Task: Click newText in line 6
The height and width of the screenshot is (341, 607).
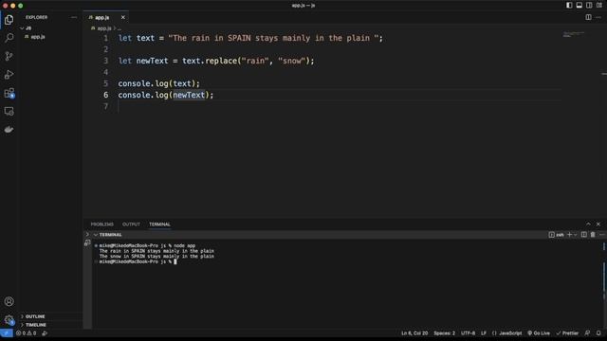Action: click(189, 95)
